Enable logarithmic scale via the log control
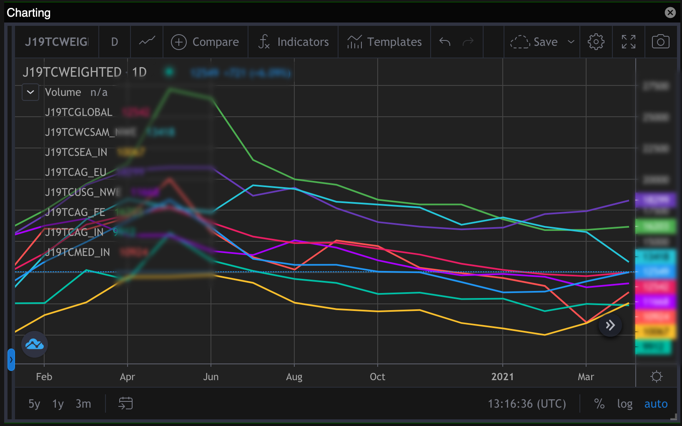Screen dimensions: 682x426 [x=624, y=403]
